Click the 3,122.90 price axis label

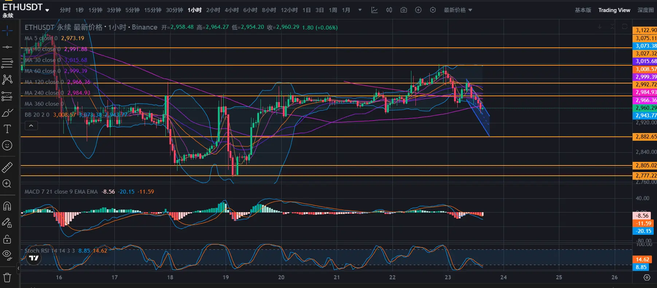(x=645, y=30)
